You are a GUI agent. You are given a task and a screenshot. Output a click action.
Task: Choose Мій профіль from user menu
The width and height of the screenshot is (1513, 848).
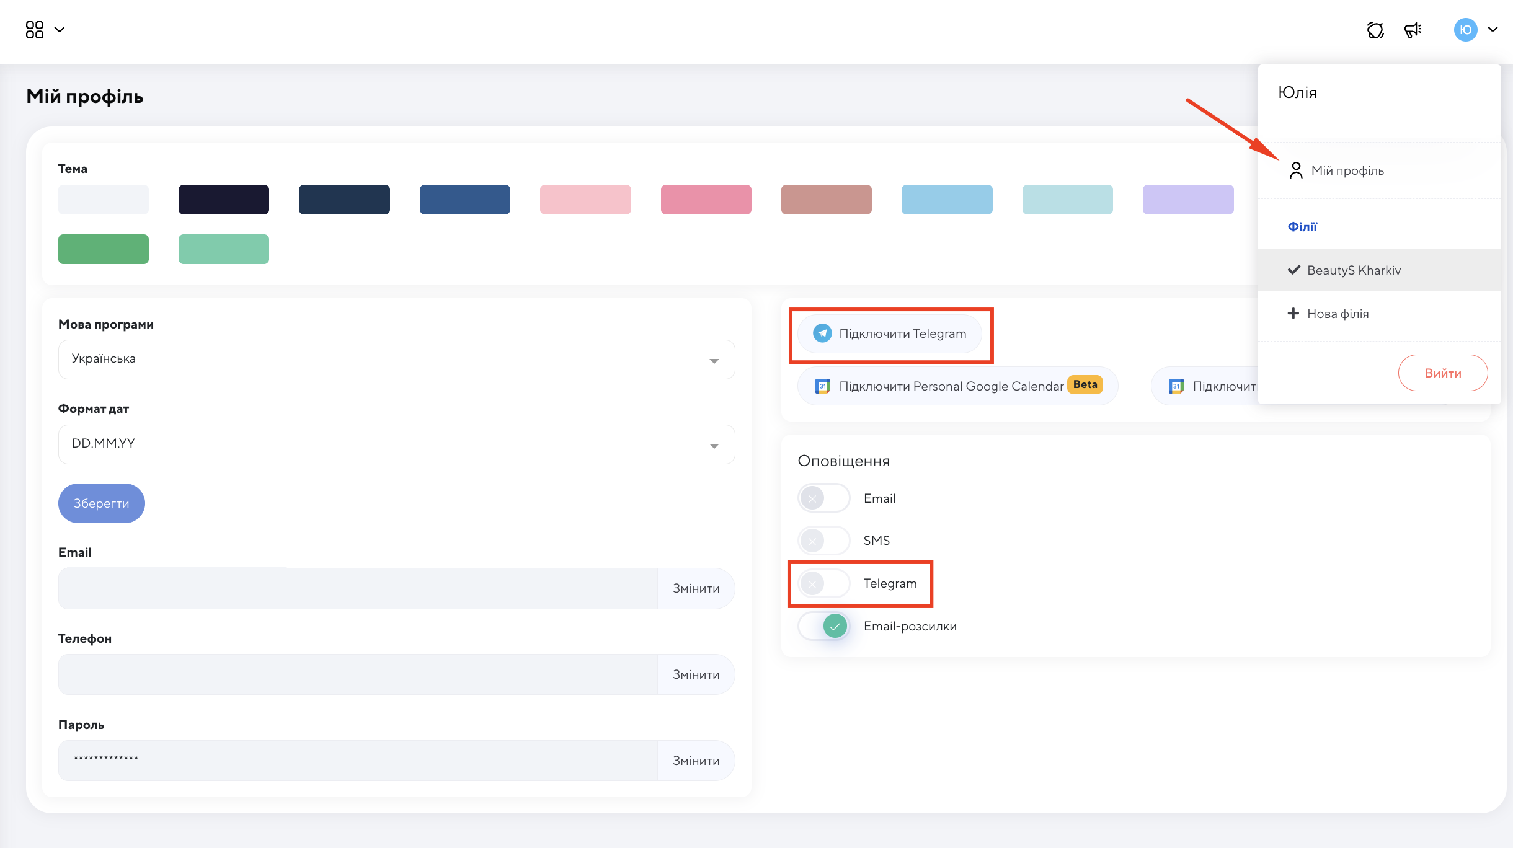pyautogui.click(x=1347, y=170)
